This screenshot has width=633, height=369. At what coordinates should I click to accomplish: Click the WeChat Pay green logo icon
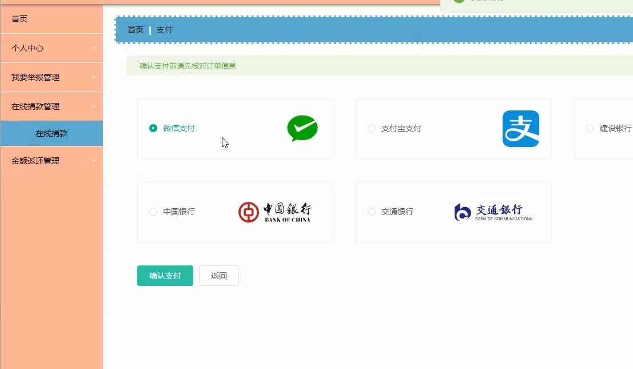click(302, 128)
